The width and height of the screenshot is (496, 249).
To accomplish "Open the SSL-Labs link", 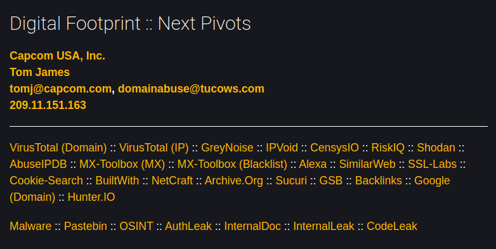I will pyautogui.click(x=432, y=164).
